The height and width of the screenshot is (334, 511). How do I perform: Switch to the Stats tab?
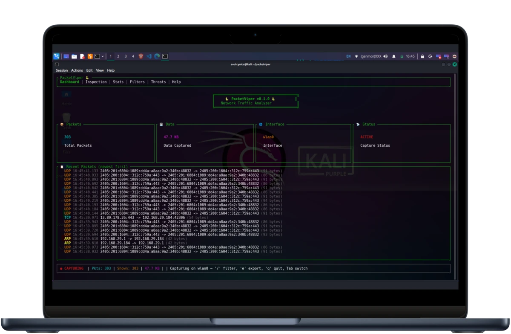[x=118, y=82]
